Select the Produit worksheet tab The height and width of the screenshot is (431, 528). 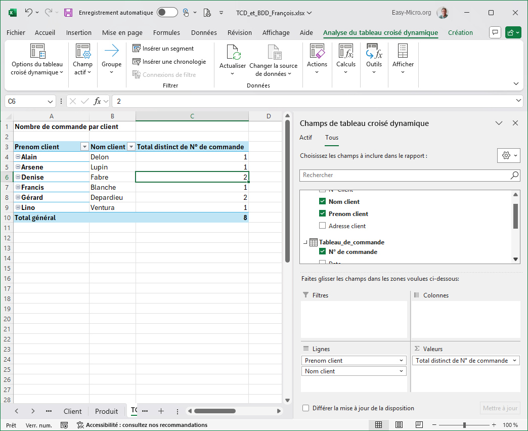106,411
